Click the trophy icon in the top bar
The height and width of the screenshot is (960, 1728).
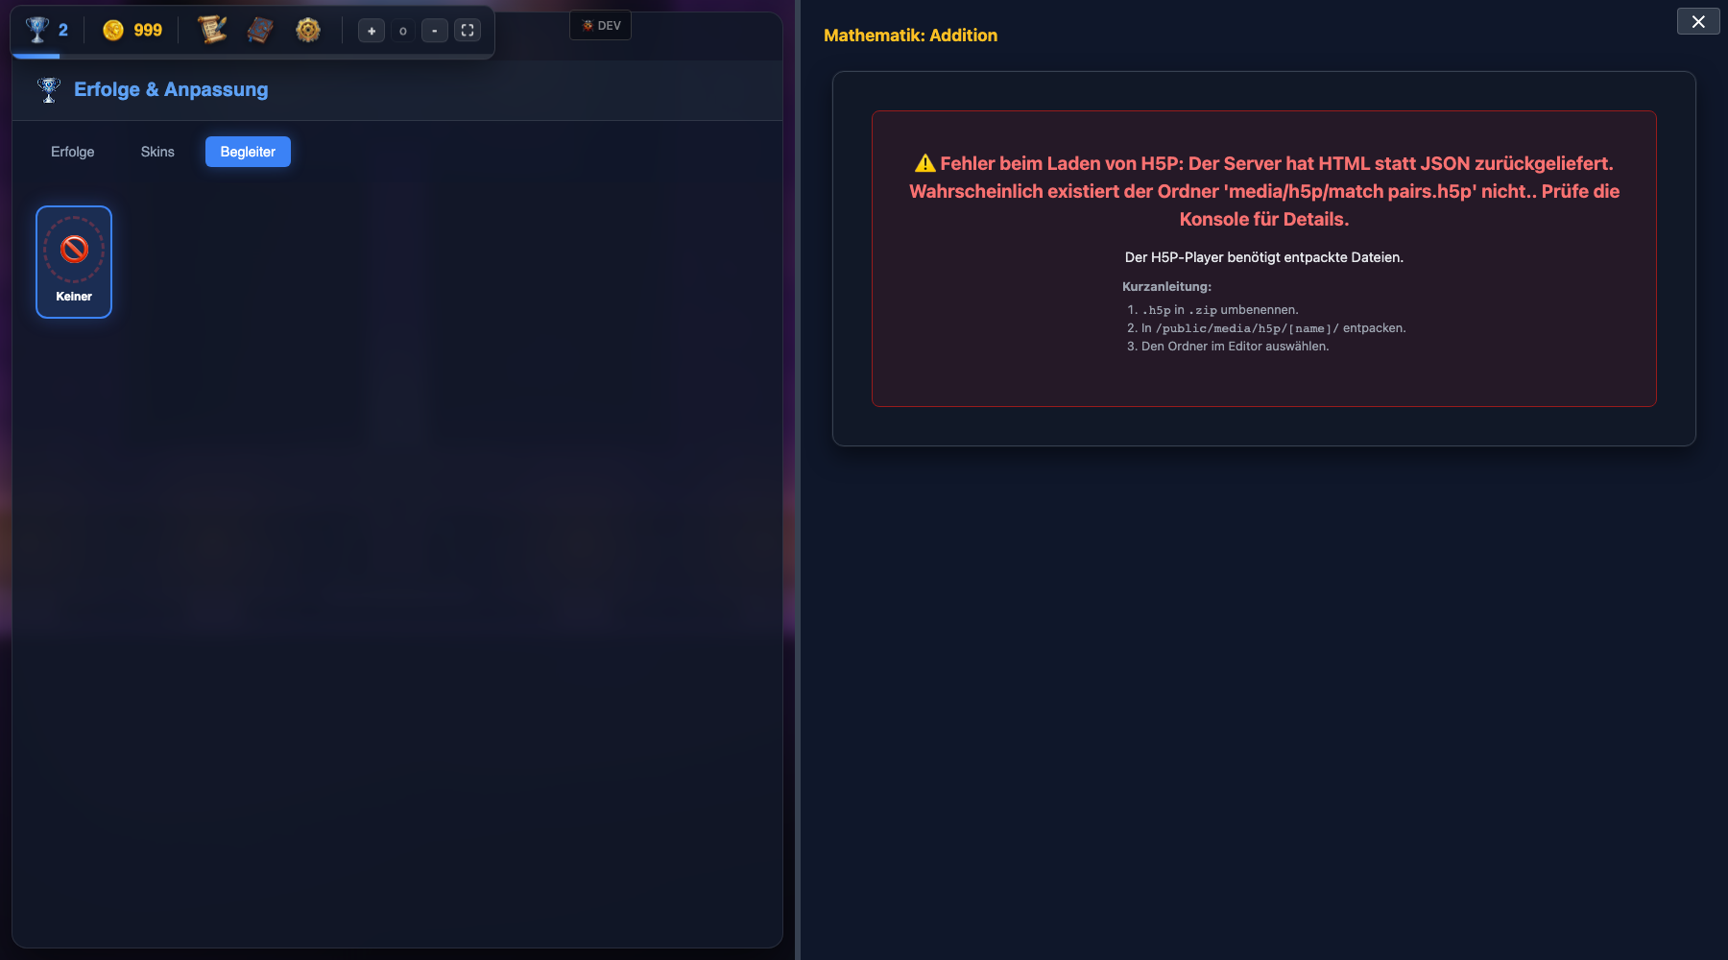coord(37,30)
